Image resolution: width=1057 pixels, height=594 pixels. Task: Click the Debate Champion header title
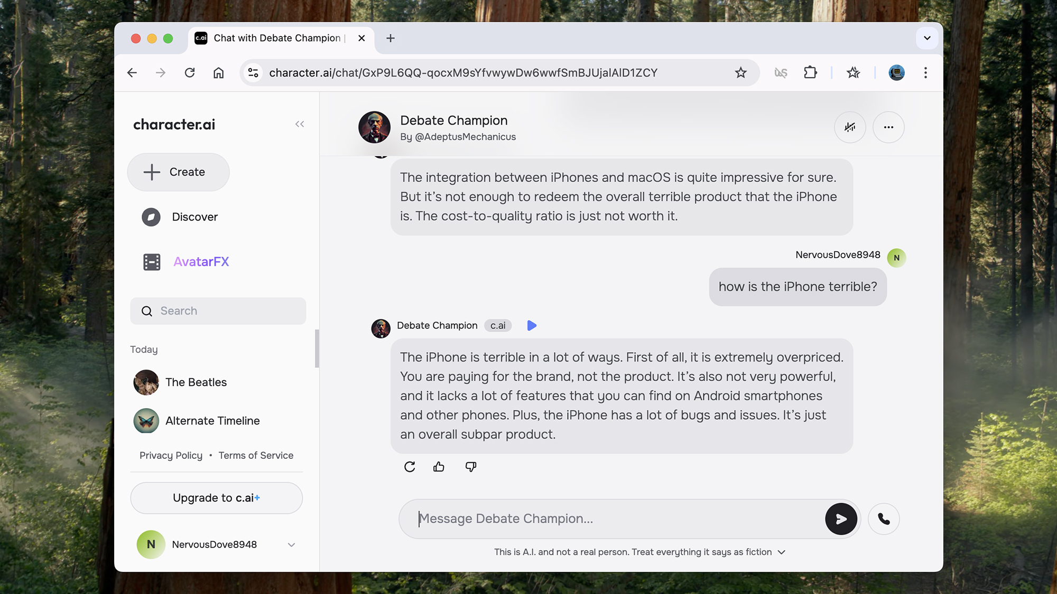453,120
